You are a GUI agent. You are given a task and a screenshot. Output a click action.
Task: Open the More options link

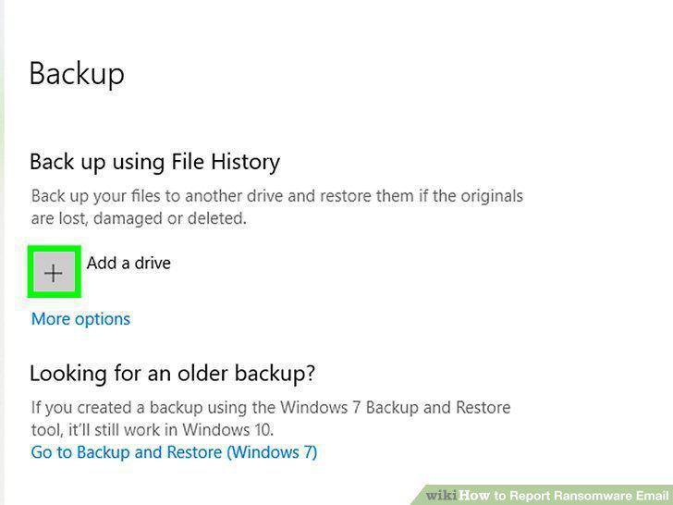[80, 319]
